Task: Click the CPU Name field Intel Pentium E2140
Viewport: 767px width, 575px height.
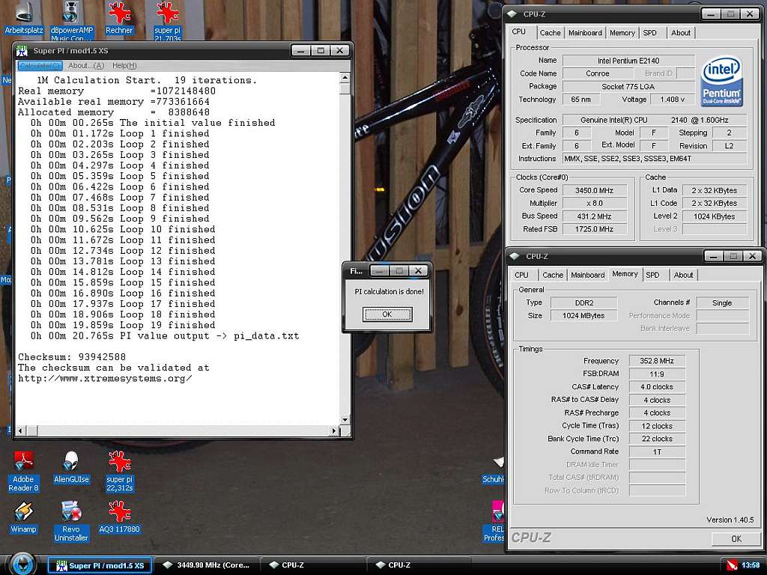Action: 628,61
